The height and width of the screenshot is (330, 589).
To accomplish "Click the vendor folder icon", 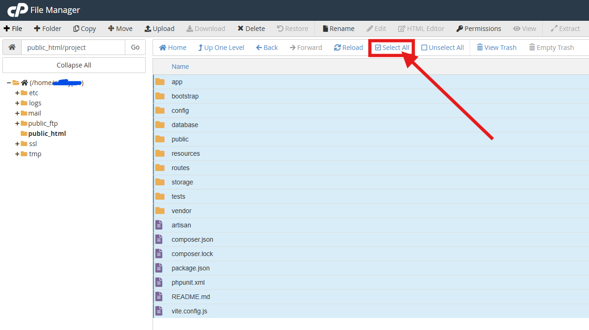I will (160, 211).
